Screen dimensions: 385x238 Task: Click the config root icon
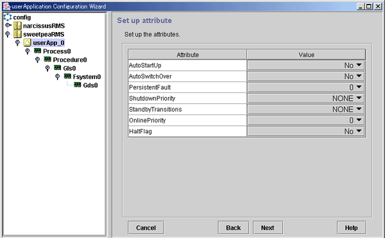7,17
